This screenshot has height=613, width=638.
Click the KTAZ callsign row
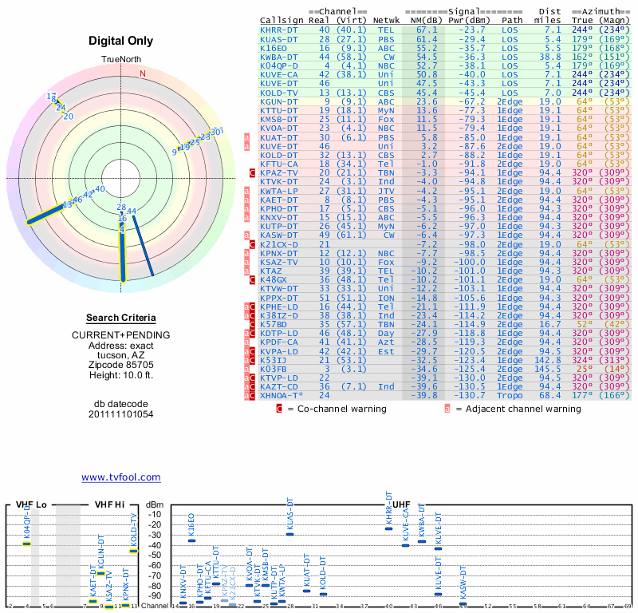point(444,271)
